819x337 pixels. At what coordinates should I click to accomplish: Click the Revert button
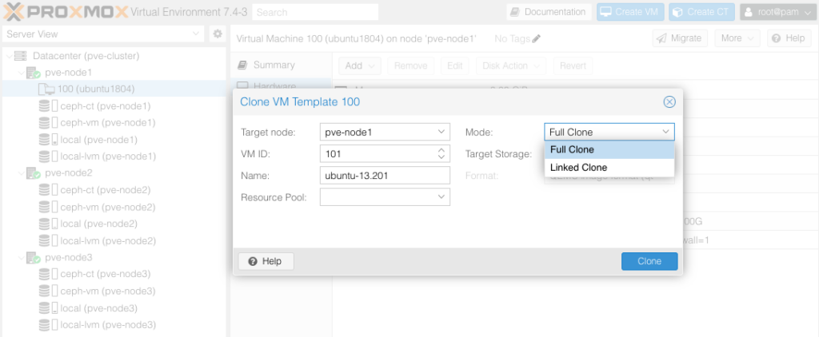pyautogui.click(x=573, y=65)
